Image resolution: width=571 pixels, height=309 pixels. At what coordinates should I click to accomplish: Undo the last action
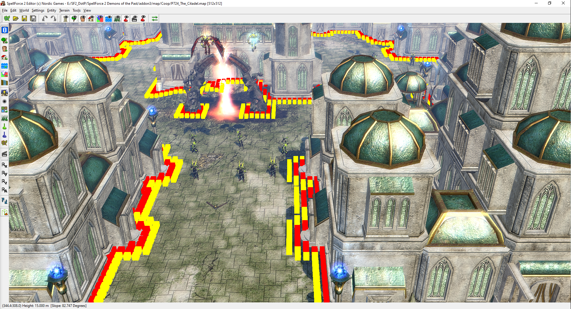click(45, 19)
